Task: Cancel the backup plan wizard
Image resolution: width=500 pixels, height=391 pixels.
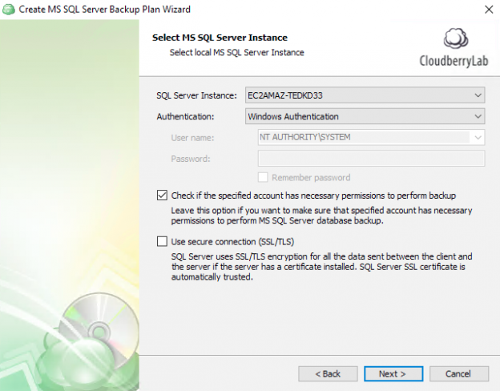Action: [x=458, y=373]
